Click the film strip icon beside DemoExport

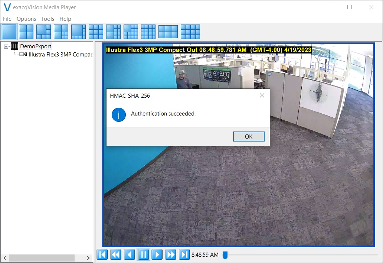(14, 46)
